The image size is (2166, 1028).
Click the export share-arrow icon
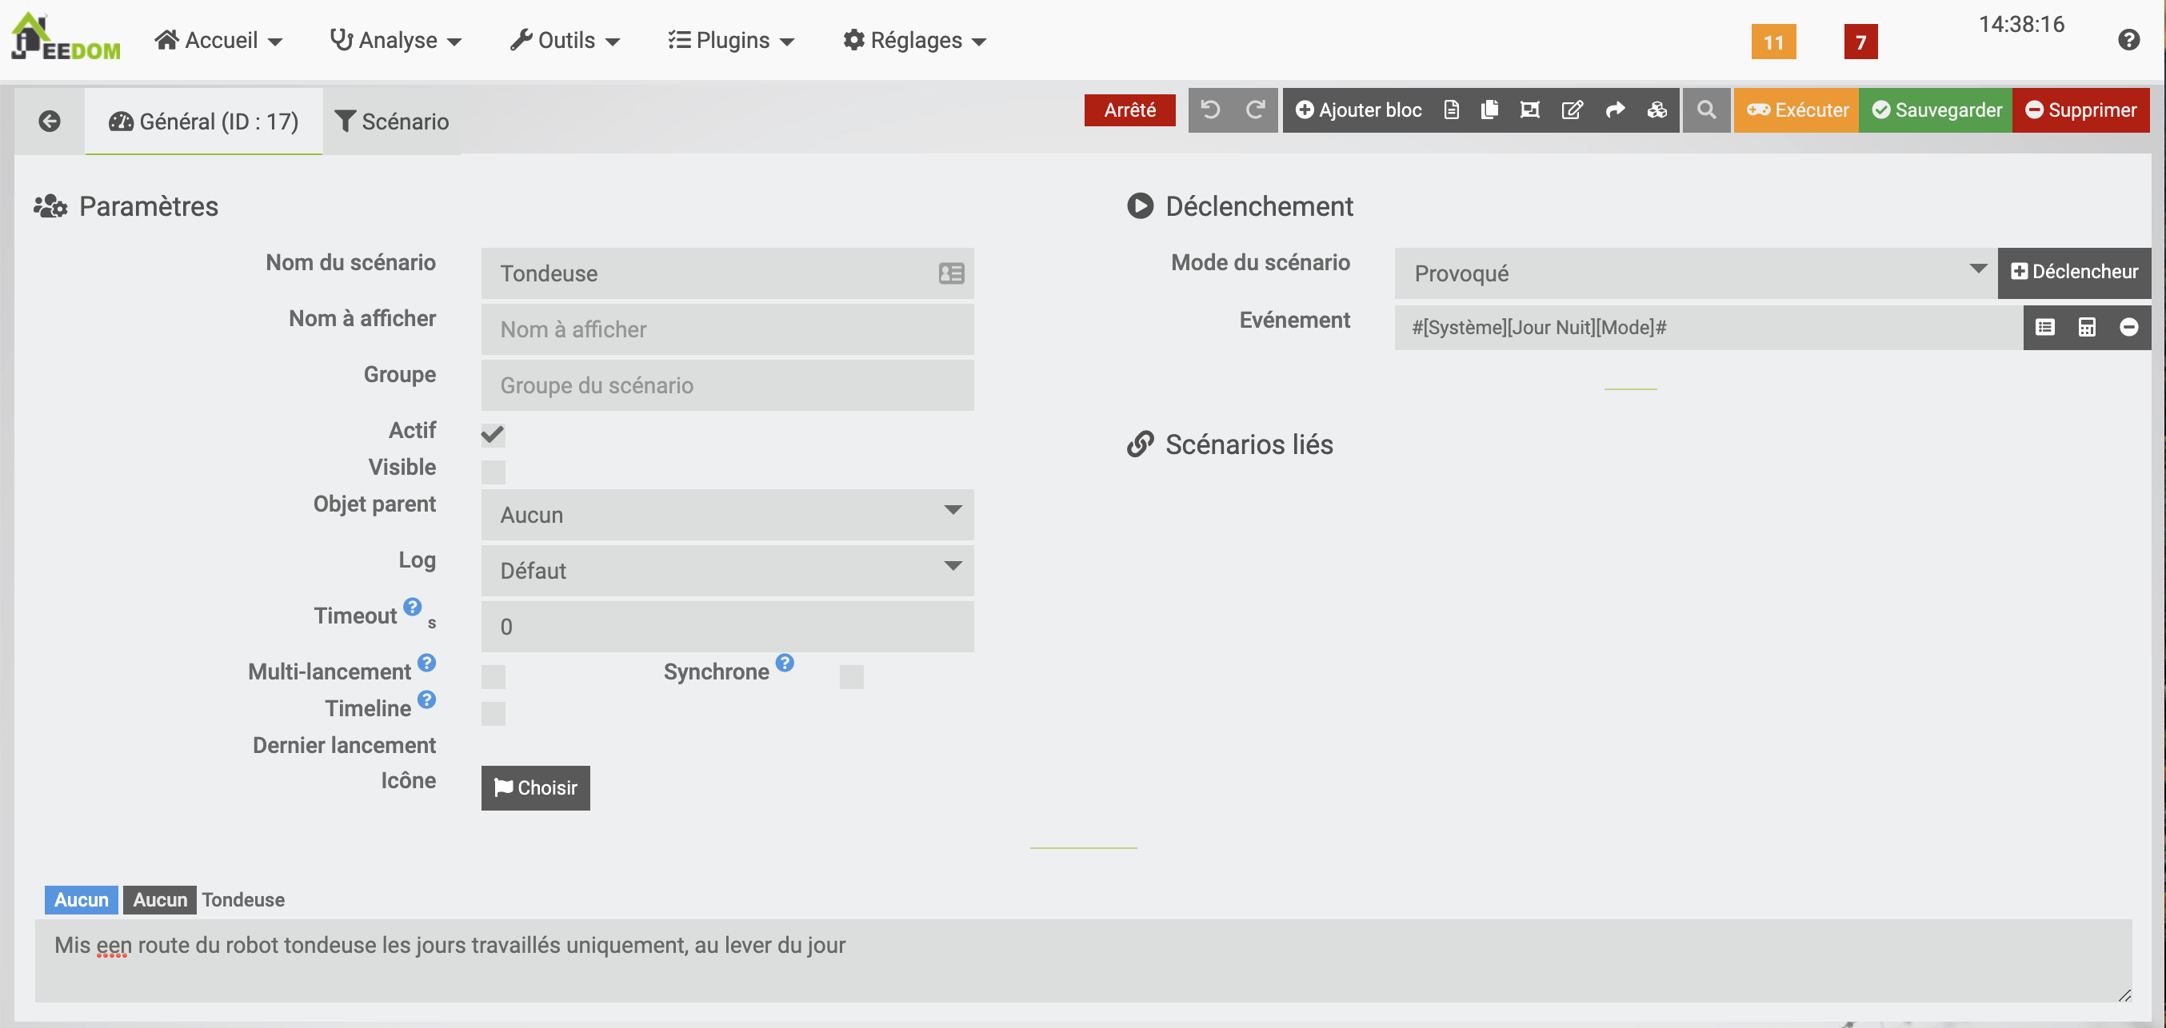(x=1614, y=110)
